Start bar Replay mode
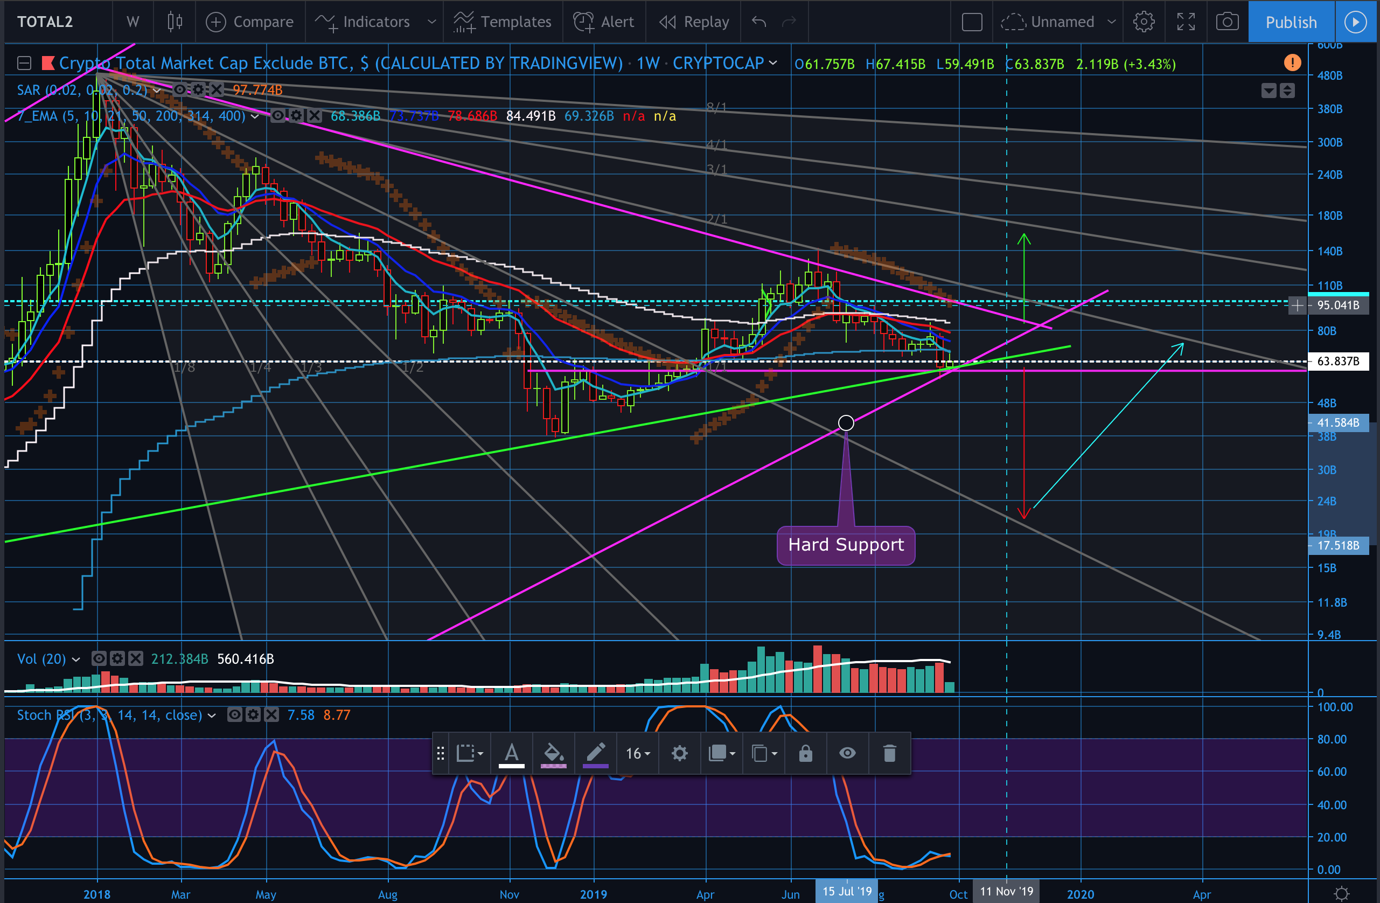 pos(694,22)
